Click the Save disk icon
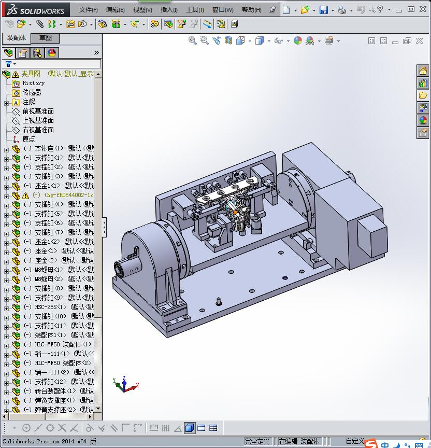 click(x=324, y=10)
